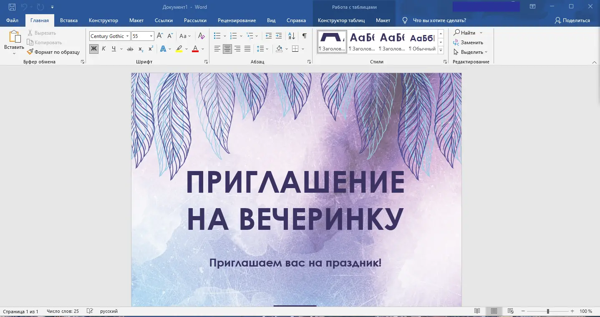Toggle italic formatting (К)

(x=103, y=49)
